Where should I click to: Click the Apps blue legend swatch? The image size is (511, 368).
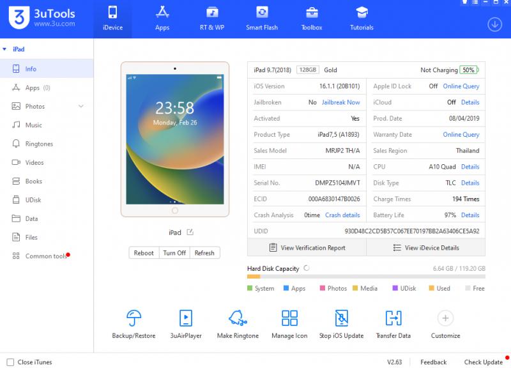[286, 288]
